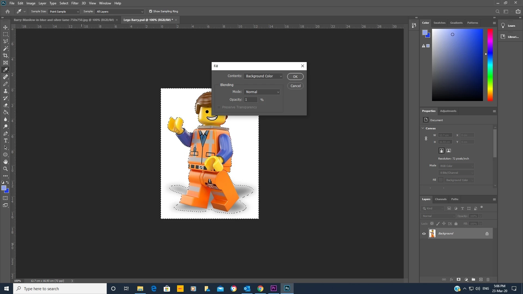
Task: Open the blending Mode dropdown
Action: [x=262, y=92]
